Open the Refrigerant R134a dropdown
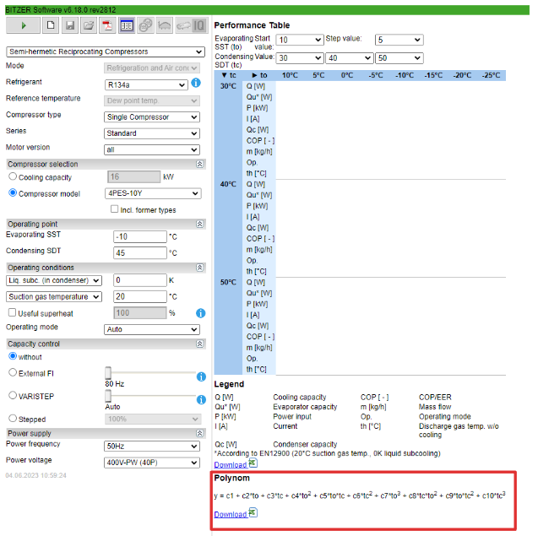This screenshot has width=538, height=536. tap(146, 85)
